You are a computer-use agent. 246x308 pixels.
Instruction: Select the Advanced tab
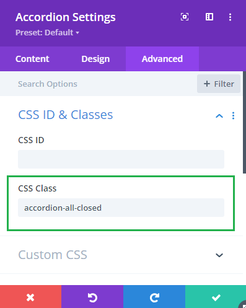point(162,59)
